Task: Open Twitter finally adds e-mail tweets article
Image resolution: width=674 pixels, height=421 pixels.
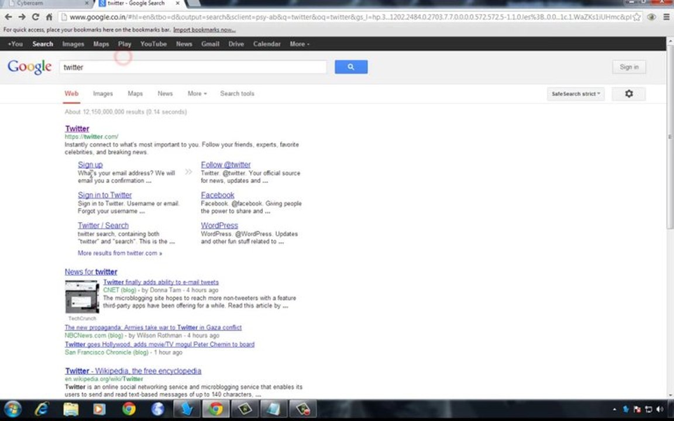Action: click(x=161, y=282)
